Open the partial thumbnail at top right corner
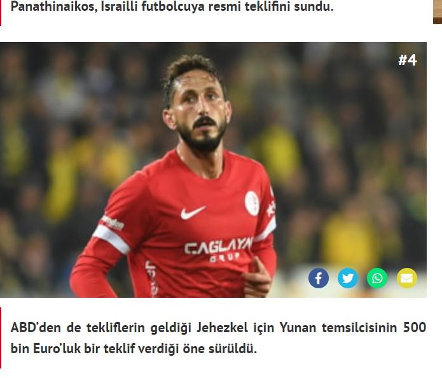Image resolution: width=442 pixels, height=378 pixels. (438, 12)
